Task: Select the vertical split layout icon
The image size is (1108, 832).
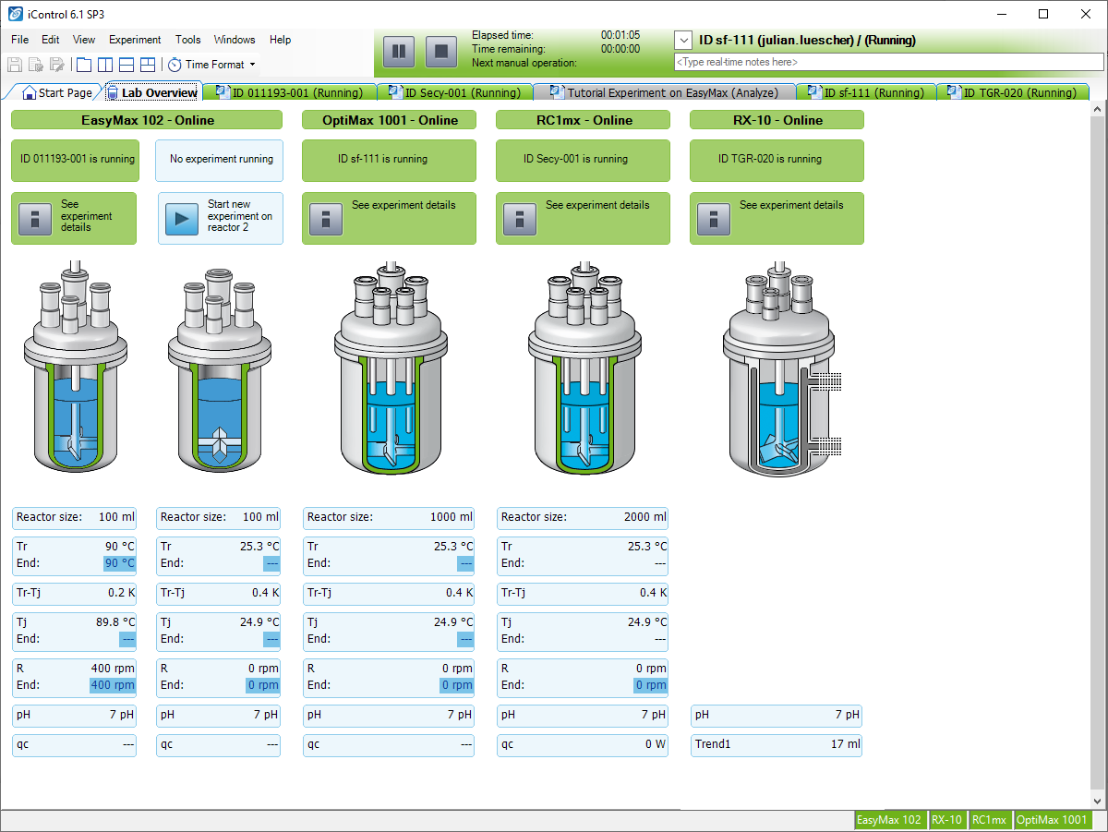Action: (105, 65)
